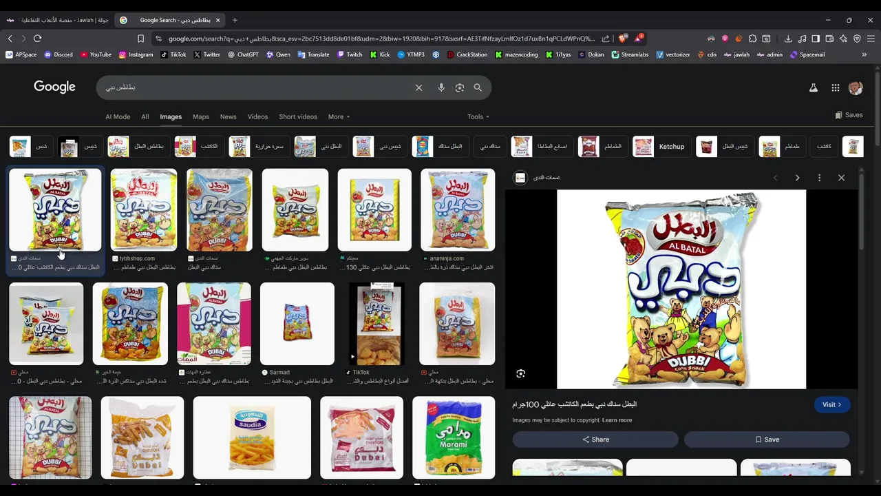The width and height of the screenshot is (881, 496).
Task: Click the Share button in preview
Action: coord(595,440)
